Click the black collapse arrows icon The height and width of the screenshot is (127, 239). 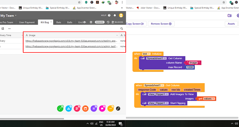pos(118,108)
